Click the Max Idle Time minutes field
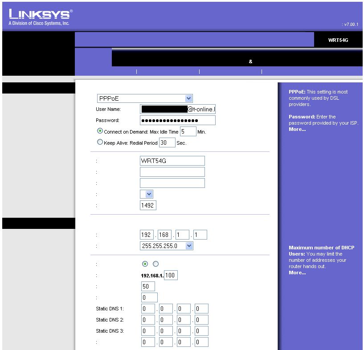 pos(188,131)
